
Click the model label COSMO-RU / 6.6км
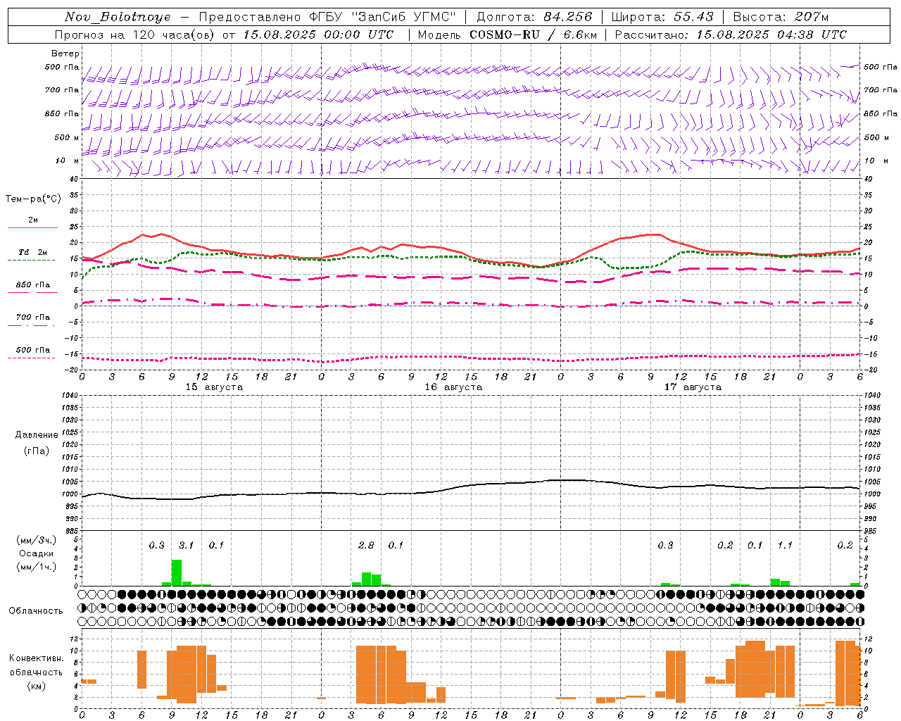(x=533, y=35)
